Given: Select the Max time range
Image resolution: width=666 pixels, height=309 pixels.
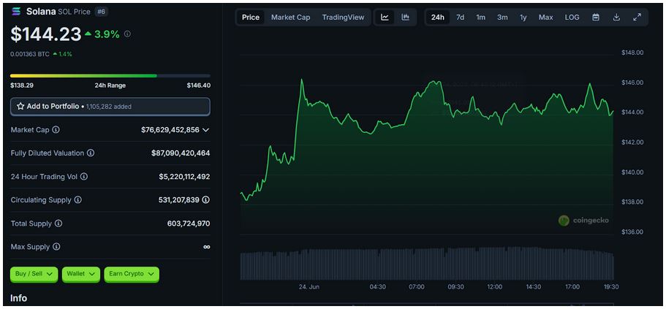Looking at the screenshot, I should coord(546,18).
